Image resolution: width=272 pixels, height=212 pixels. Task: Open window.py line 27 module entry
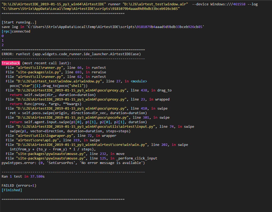tap(61, 81)
